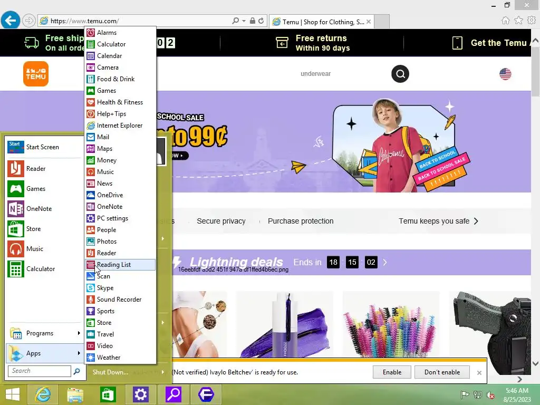Expand the Shut Down options
Image resolution: width=540 pixels, height=405 pixels.
click(x=163, y=372)
